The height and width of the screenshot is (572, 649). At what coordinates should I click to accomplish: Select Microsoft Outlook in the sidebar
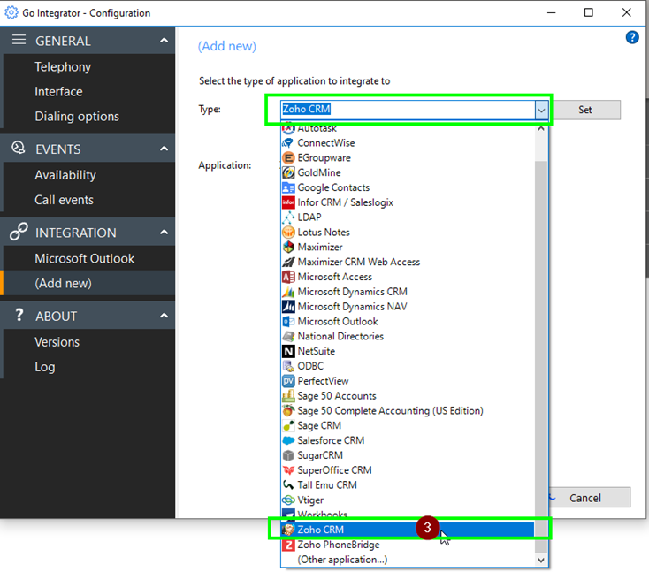(x=84, y=258)
